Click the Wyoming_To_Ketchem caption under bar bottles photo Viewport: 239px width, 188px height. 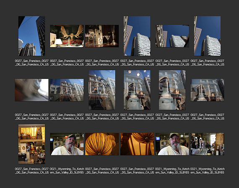point(208,171)
